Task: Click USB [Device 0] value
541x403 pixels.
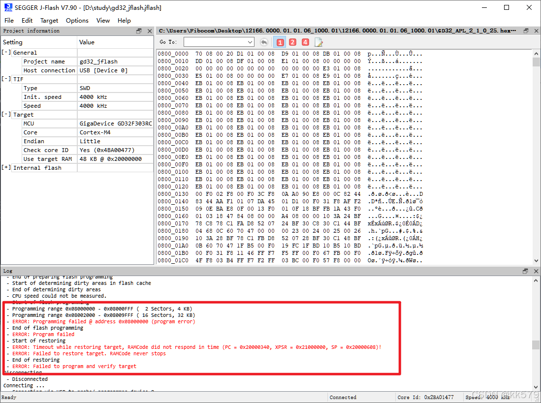Action: pos(103,70)
